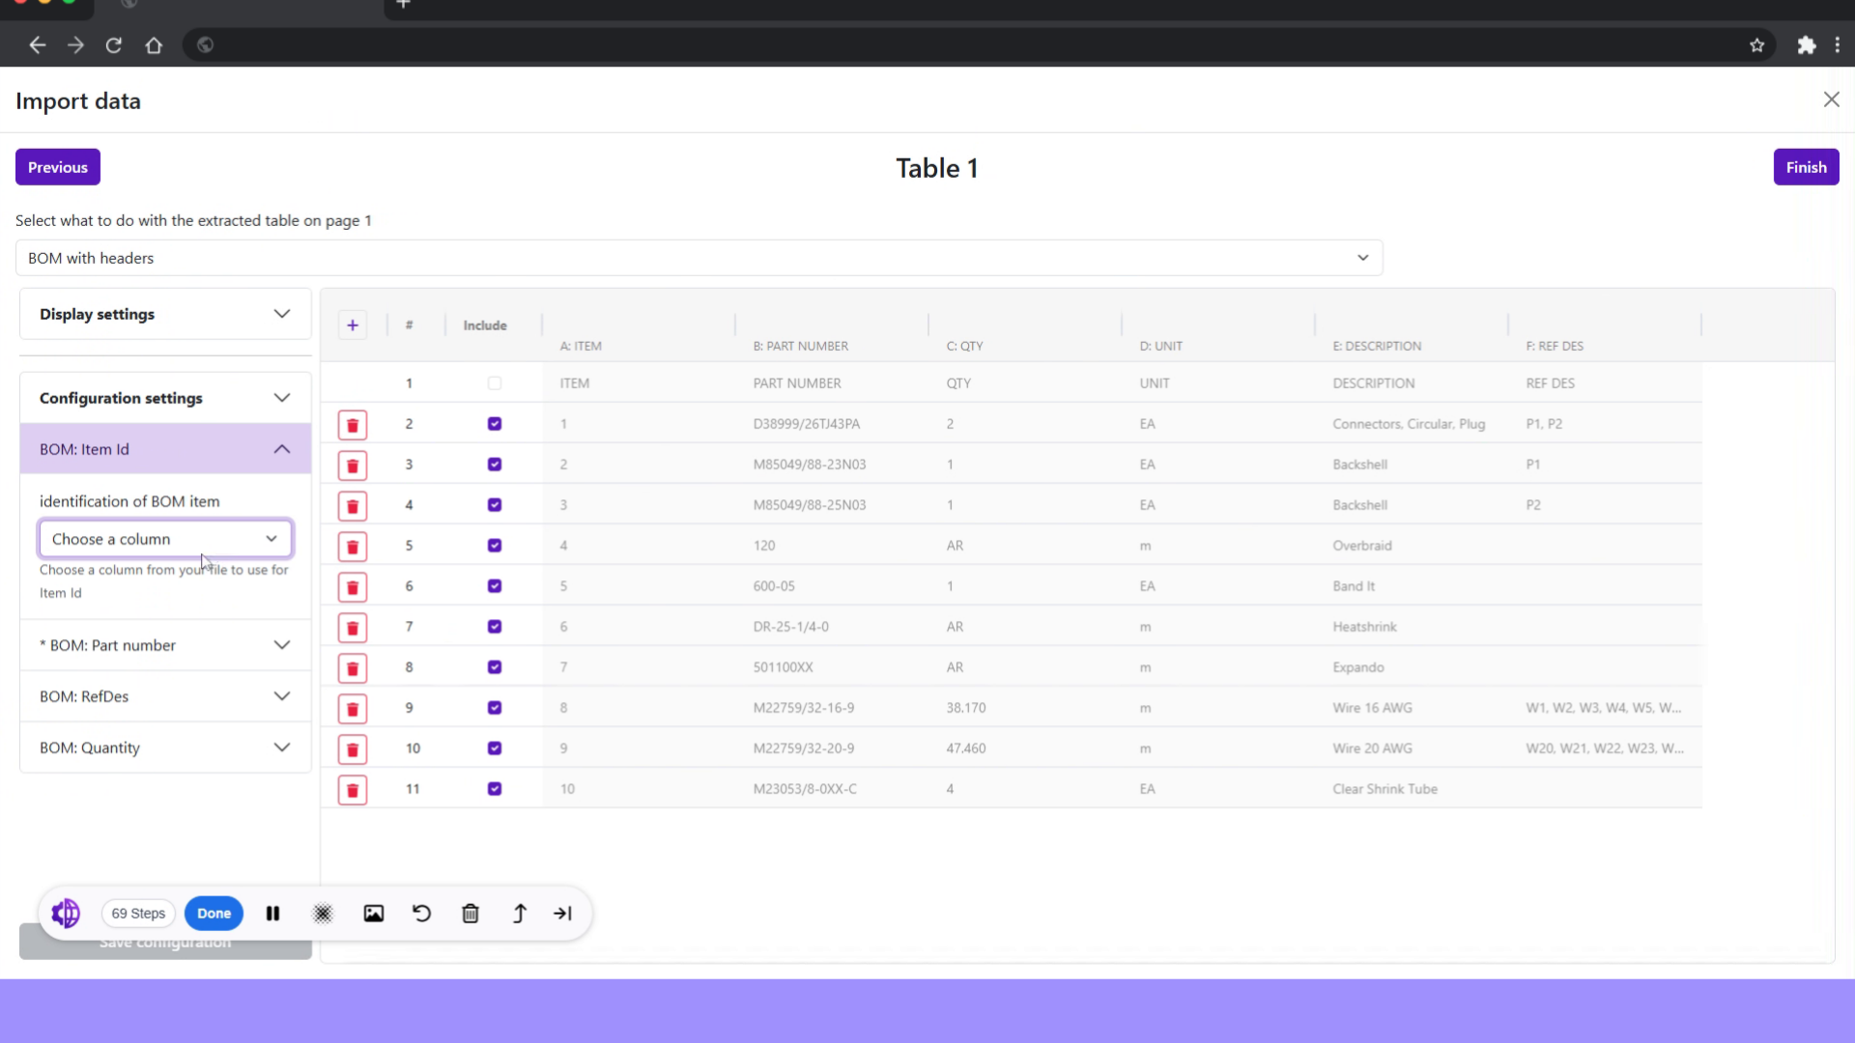The width and height of the screenshot is (1855, 1043).
Task: Click the add column plus icon
Action: 352,324
